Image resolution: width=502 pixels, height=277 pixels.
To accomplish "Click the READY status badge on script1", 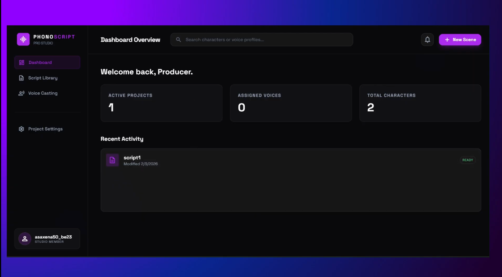I will click(x=468, y=160).
